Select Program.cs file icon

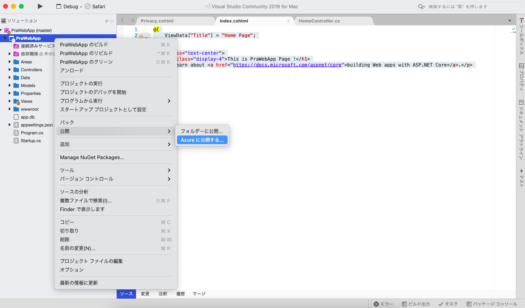tap(16, 133)
